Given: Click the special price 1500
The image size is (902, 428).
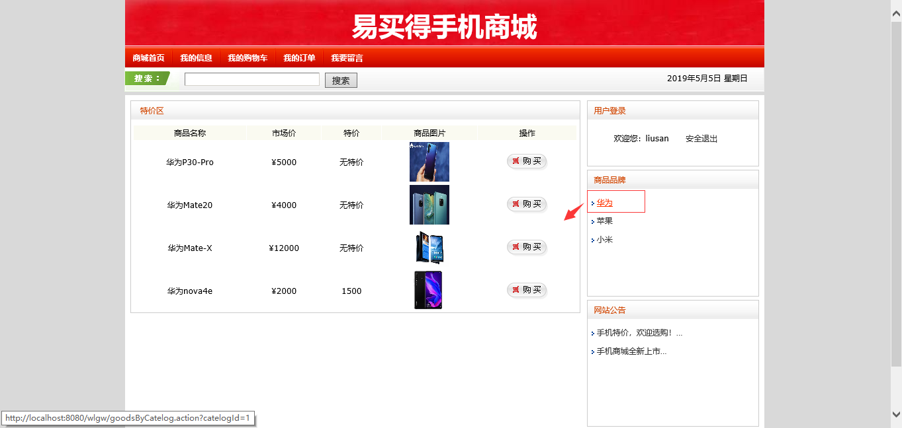Looking at the screenshot, I should (x=351, y=291).
